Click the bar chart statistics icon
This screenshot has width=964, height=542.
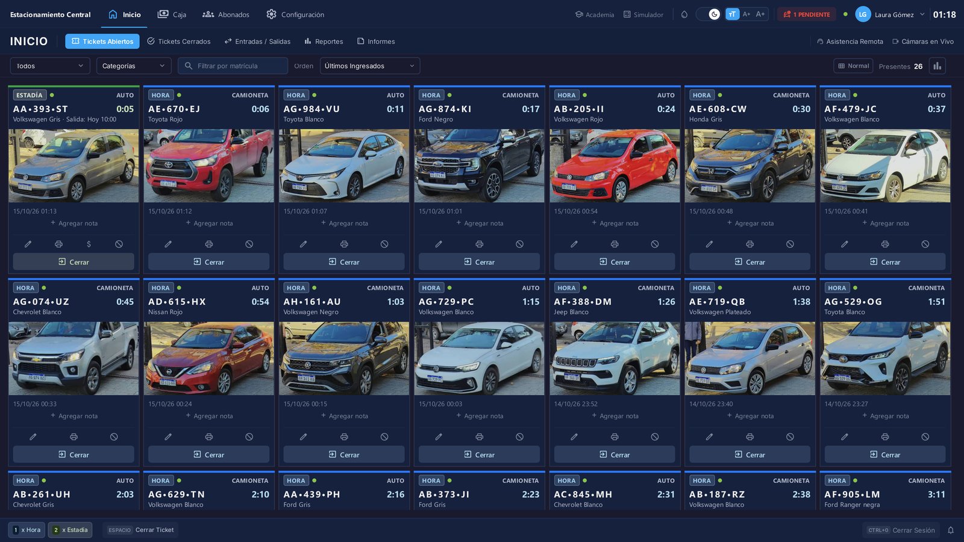pos(937,66)
